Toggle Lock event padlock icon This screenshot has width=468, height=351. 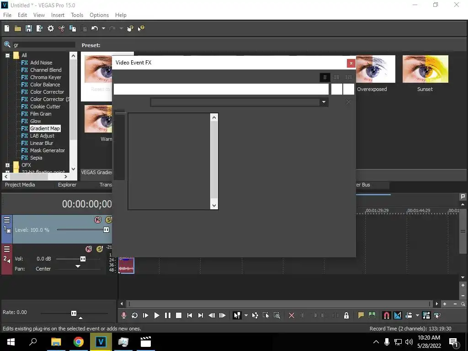pyautogui.click(x=346, y=315)
